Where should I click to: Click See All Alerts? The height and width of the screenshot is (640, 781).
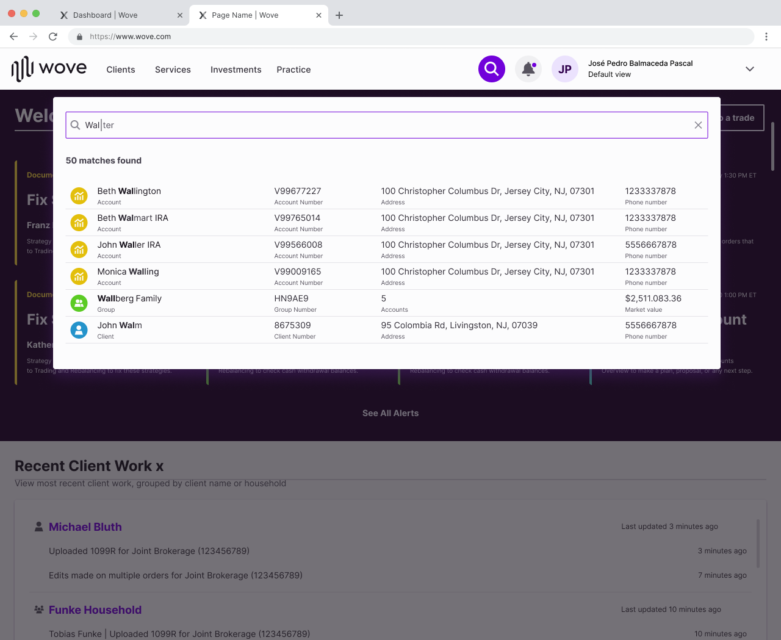pyautogui.click(x=390, y=413)
